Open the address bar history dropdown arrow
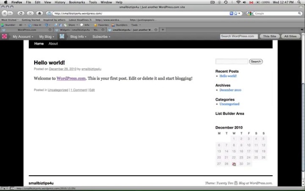This screenshot has height=191, width=305. pos(239,13)
